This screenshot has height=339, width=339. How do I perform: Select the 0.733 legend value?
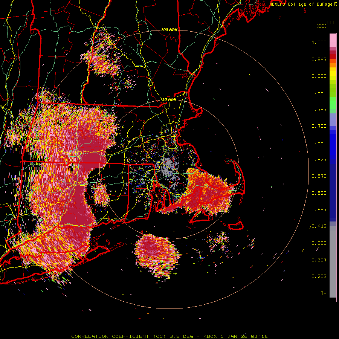[x=319, y=126]
